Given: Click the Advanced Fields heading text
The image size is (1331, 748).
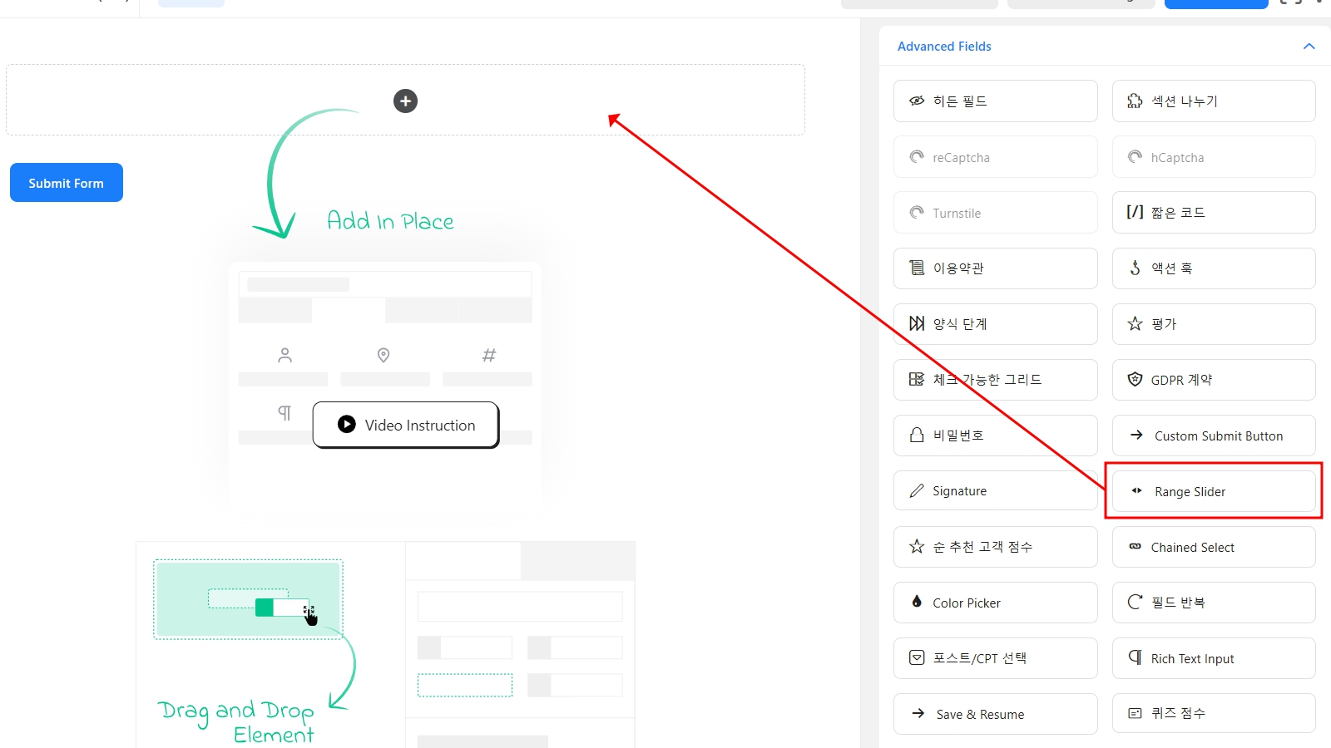Looking at the screenshot, I should 944,47.
